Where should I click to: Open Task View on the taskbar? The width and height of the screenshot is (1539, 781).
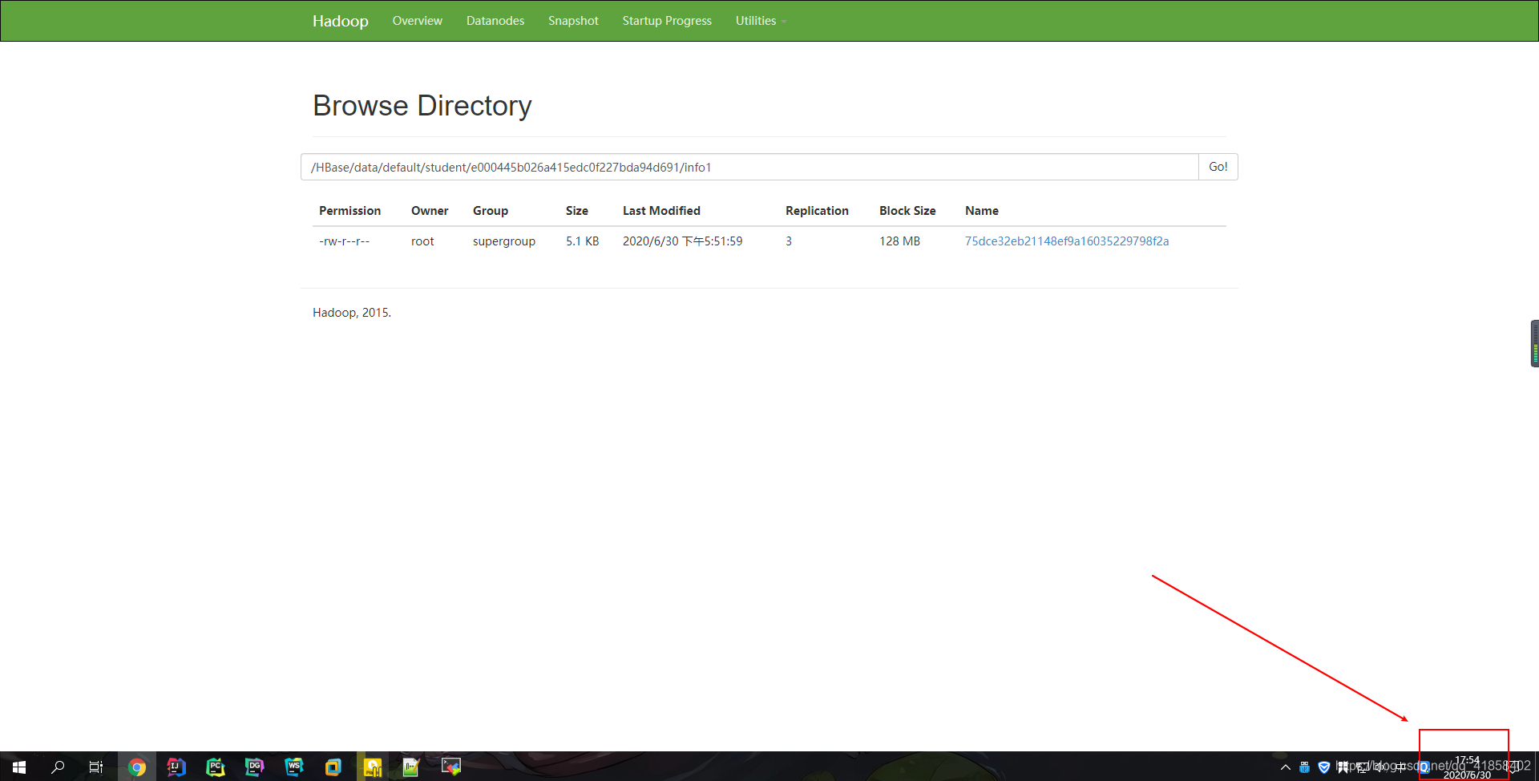tap(96, 767)
